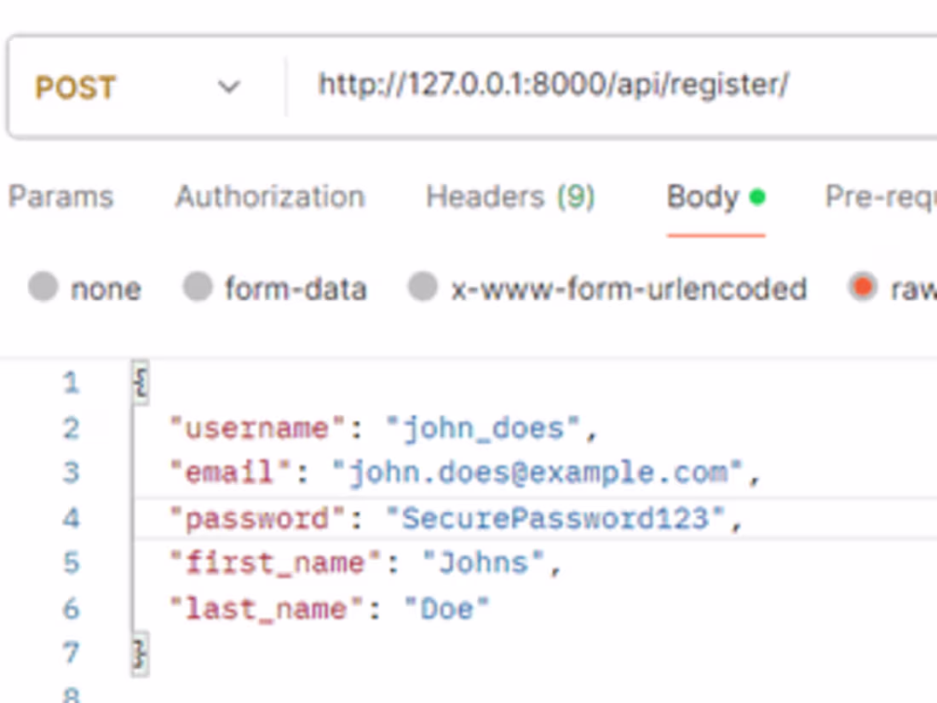Click line number 5 in the editor gutter
This screenshot has width=937, height=703.
(72, 562)
